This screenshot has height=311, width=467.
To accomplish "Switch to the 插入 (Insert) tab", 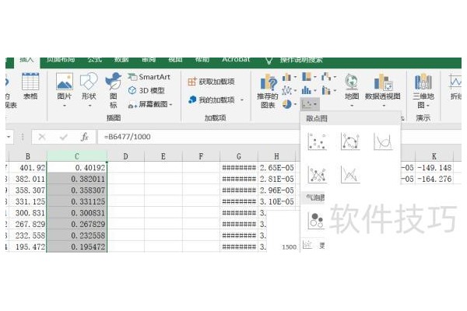I will tap(26, 60).
